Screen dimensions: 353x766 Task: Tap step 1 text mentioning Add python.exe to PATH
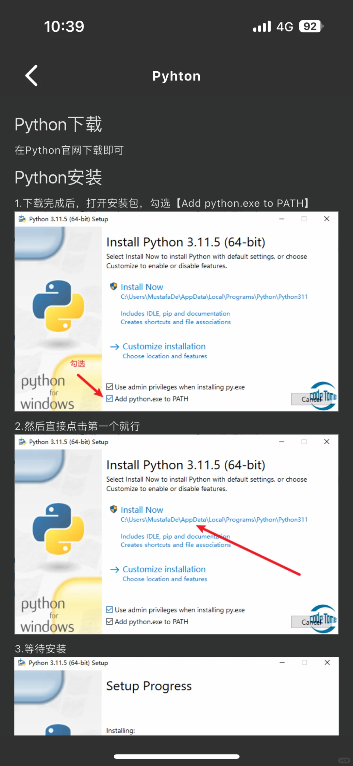[162, 203]
